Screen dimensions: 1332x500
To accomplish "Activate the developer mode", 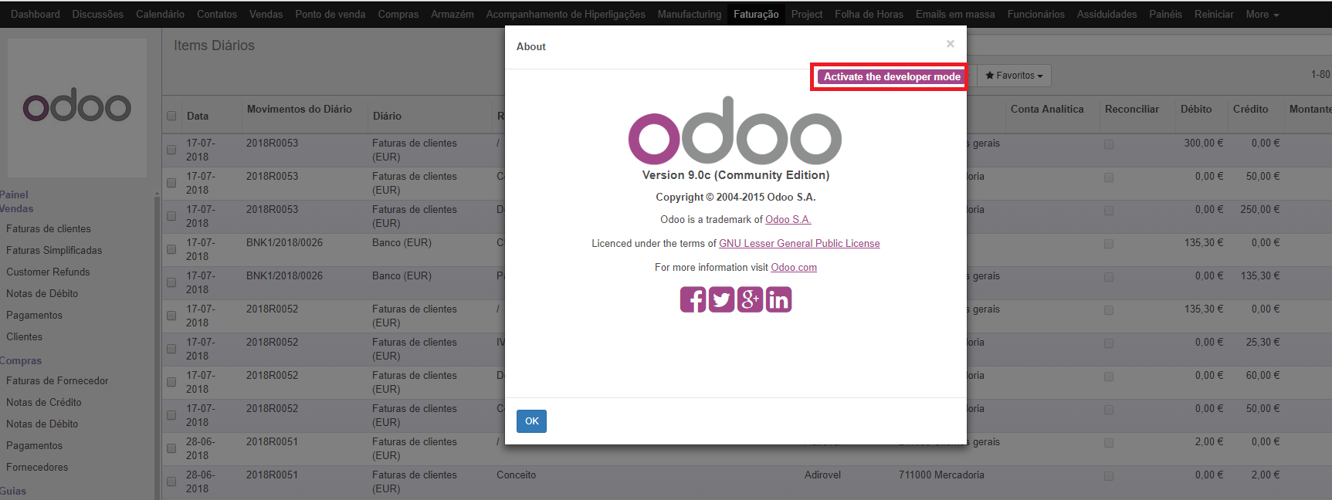I will pos(891,77).
